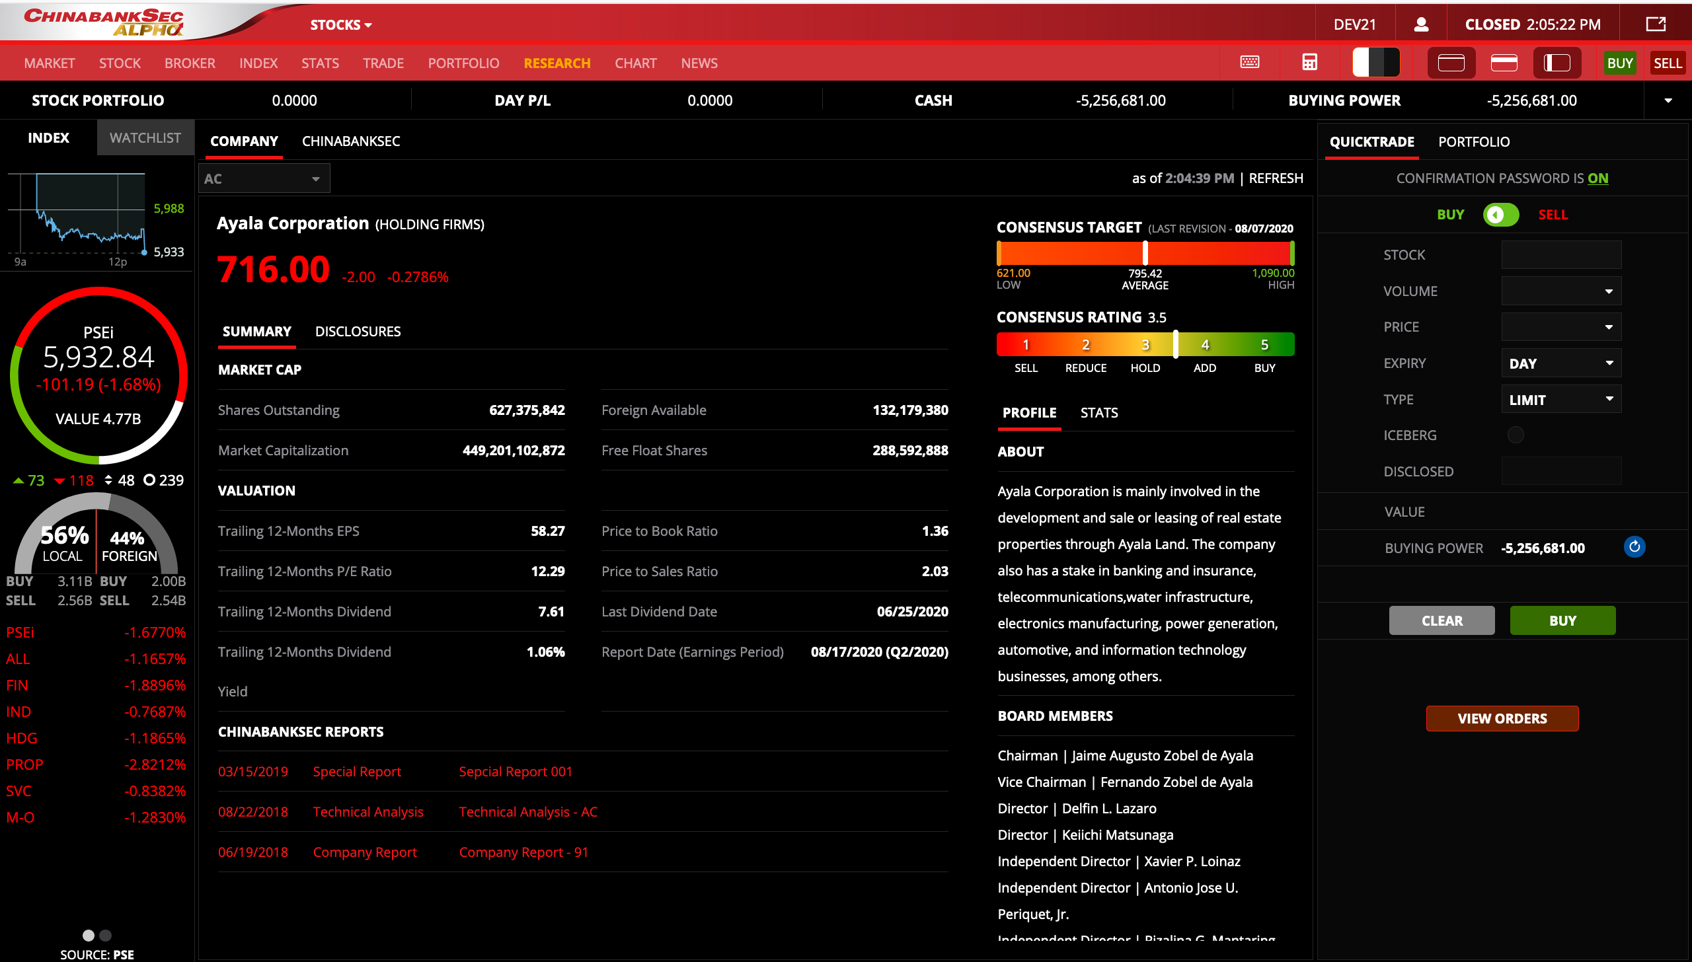Image resolution: width=1692 pixels, height=962 pixels.
Task: Click the green BUY order button
Action: point(1562,620)
